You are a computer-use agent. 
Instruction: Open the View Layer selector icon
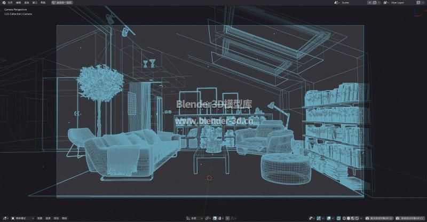pyautogui.click(x=385, y=3)
